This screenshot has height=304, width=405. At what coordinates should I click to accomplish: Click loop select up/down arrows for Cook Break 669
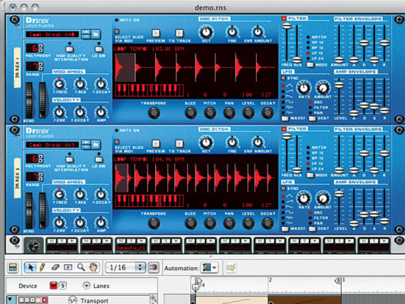point(86,145)
